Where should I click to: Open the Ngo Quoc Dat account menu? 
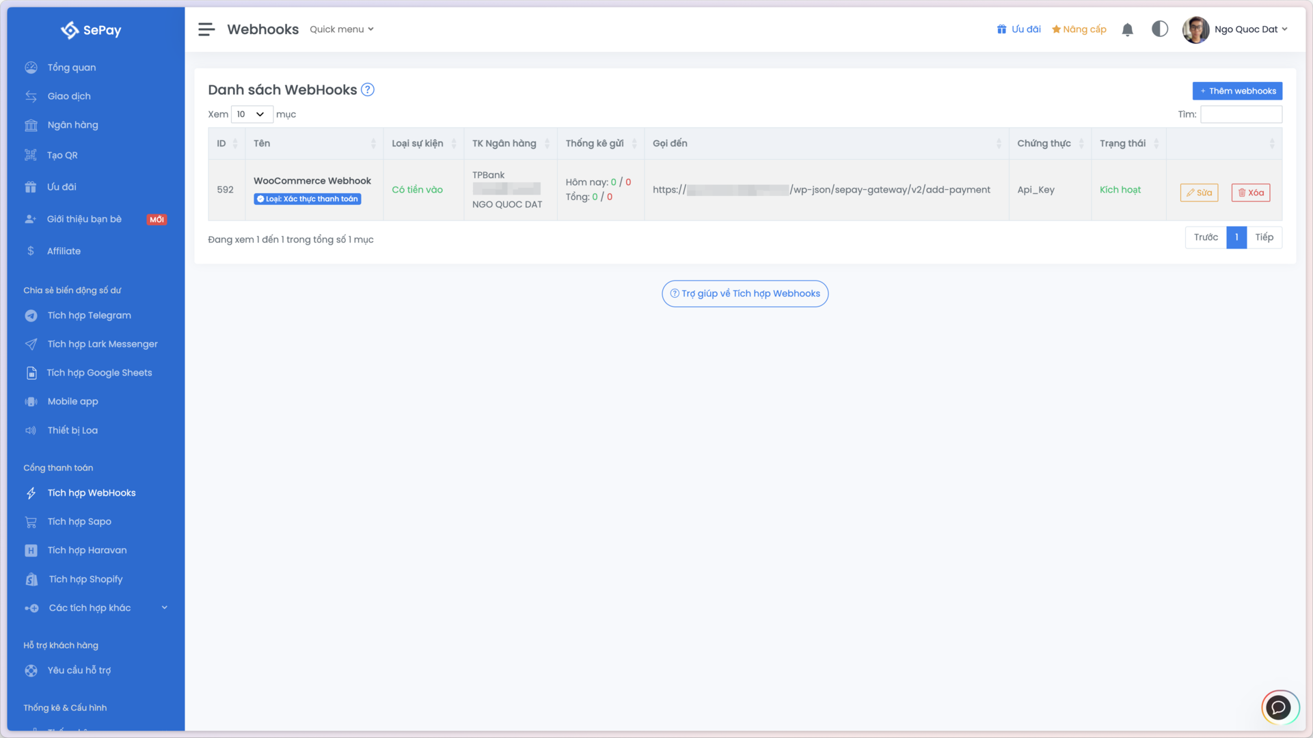(x=1237, y=29)
